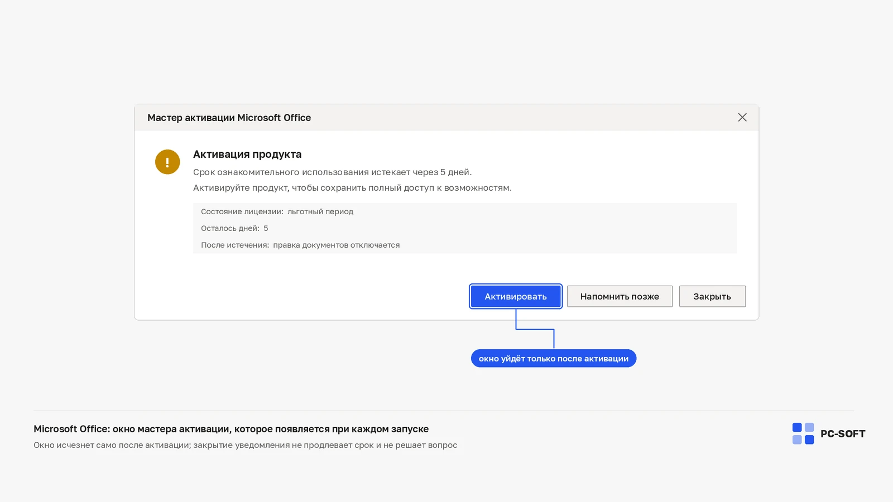893x502 pixels.
Task: Choose Напомнить позже in the dialog
Action: point(620,296)
